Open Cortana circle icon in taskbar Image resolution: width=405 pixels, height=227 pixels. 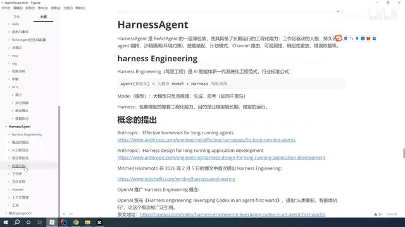[x=28, y=222]
